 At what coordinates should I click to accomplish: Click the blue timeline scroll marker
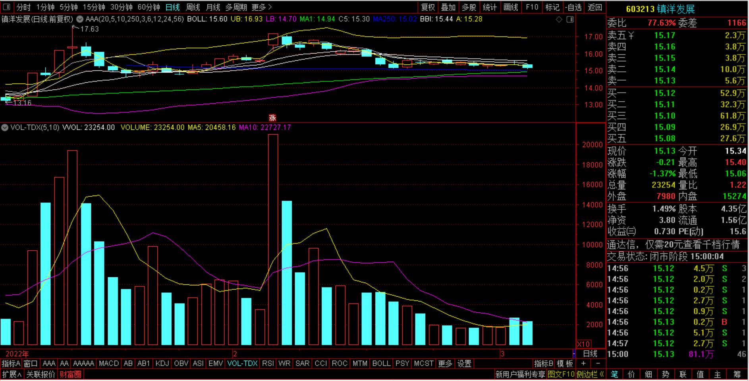(574, 354)
